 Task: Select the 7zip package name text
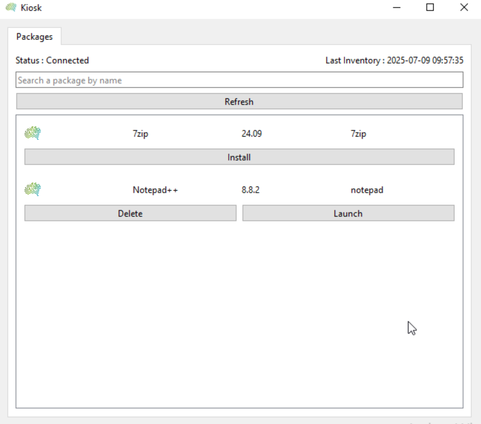[140, 134]
